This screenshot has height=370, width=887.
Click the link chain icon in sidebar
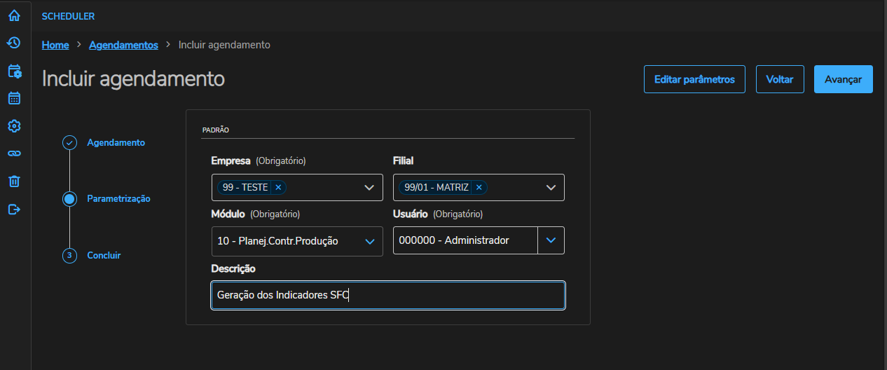(14, 153)
